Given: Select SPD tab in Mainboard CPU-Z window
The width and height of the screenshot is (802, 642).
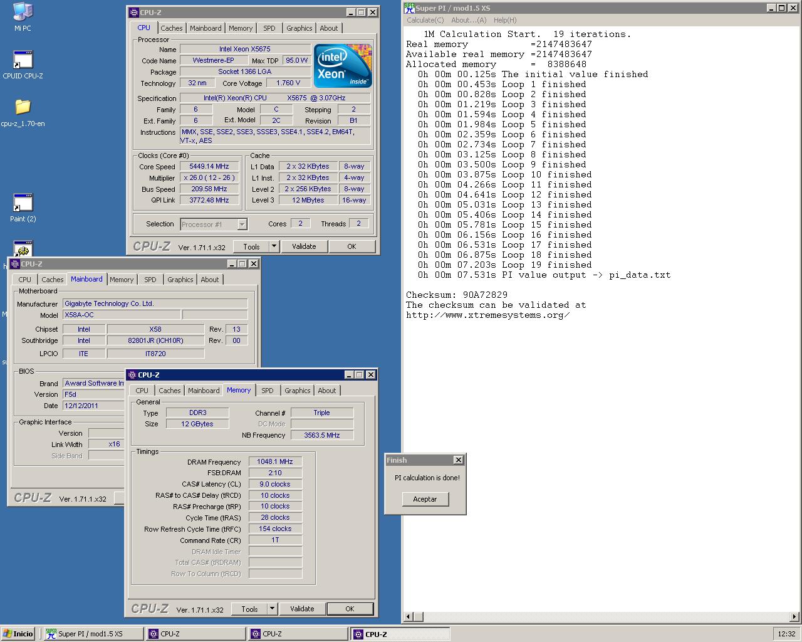Looking at the screenshot, I should point(150,280).
